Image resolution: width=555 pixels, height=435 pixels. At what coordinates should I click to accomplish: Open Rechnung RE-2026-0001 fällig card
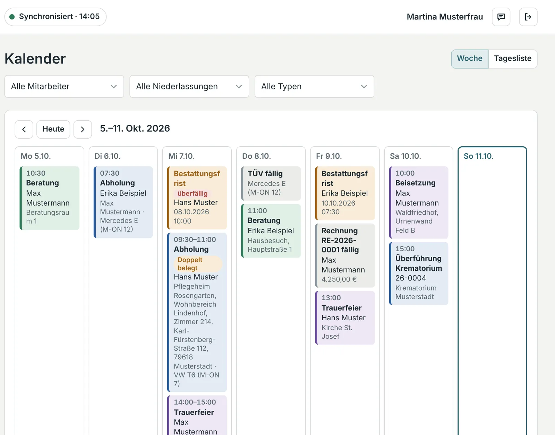coord(345,255)
